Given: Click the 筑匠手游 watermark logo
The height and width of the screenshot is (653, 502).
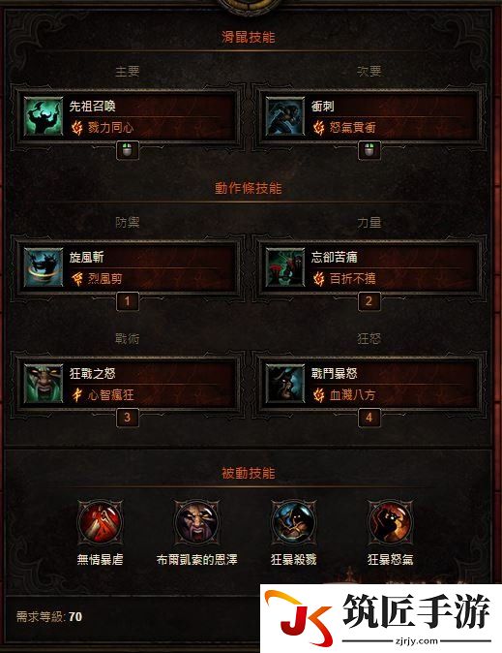Looking at the screenshot, I should [x=380, y=618].
